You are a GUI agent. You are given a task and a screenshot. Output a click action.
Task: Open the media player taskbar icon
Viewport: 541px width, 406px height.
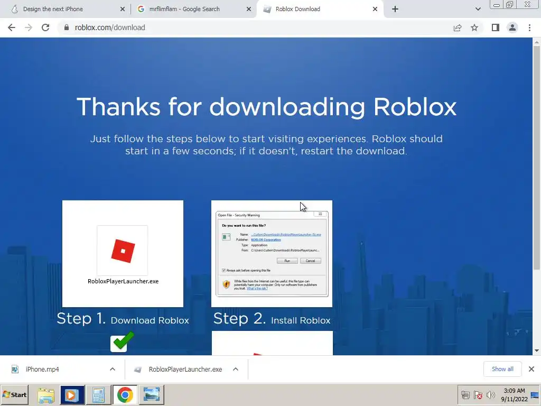click(x=72, y=395)
